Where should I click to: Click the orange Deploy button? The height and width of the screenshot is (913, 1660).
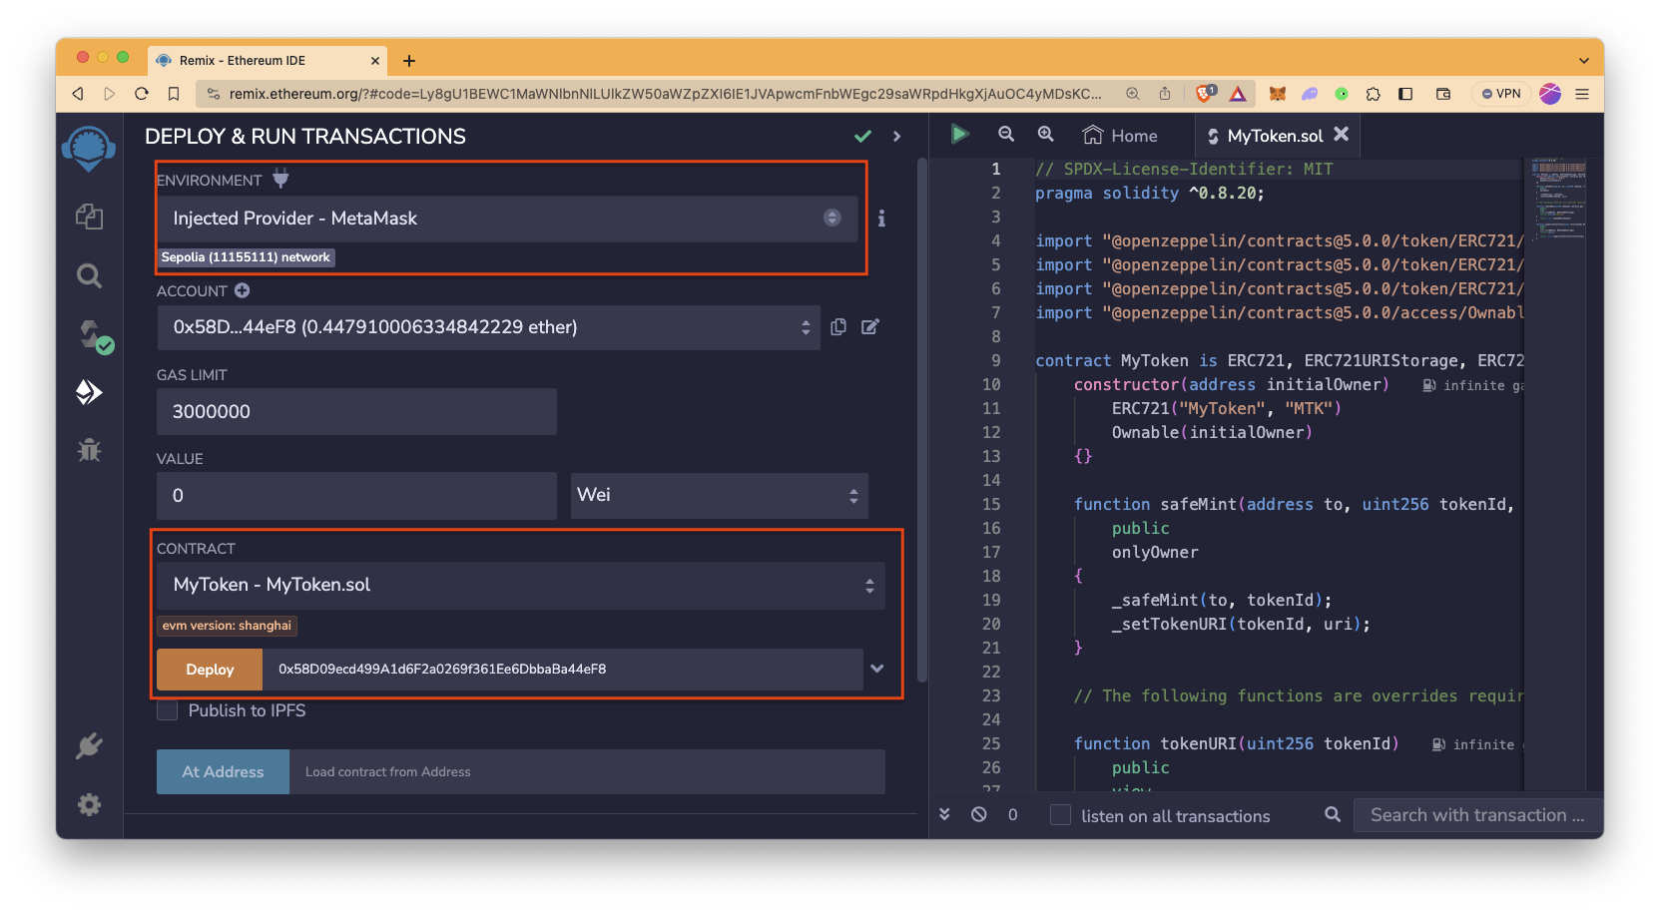click(210, 670)
